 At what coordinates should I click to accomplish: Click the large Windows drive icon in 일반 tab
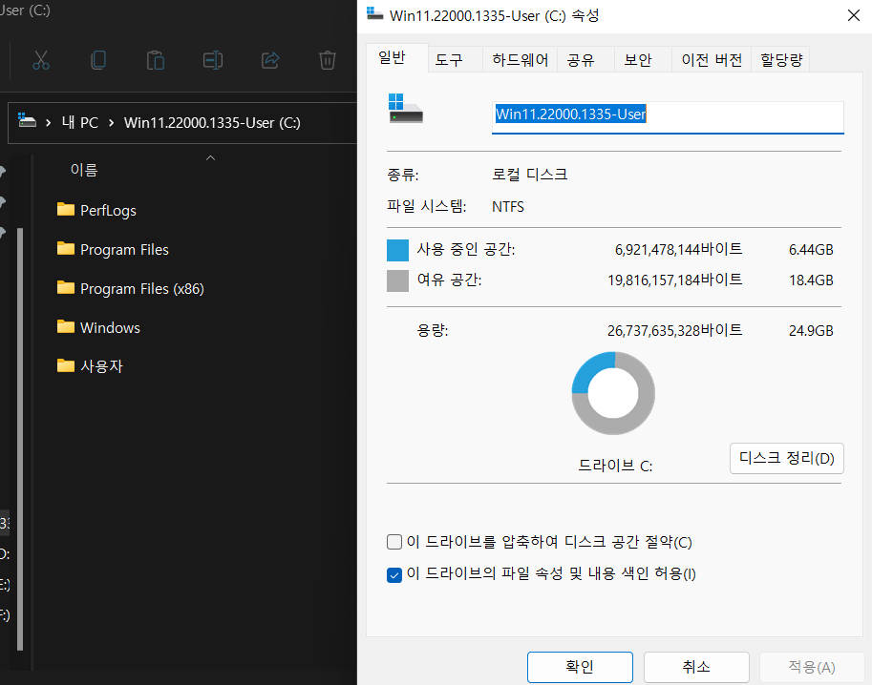click(405, 109)
